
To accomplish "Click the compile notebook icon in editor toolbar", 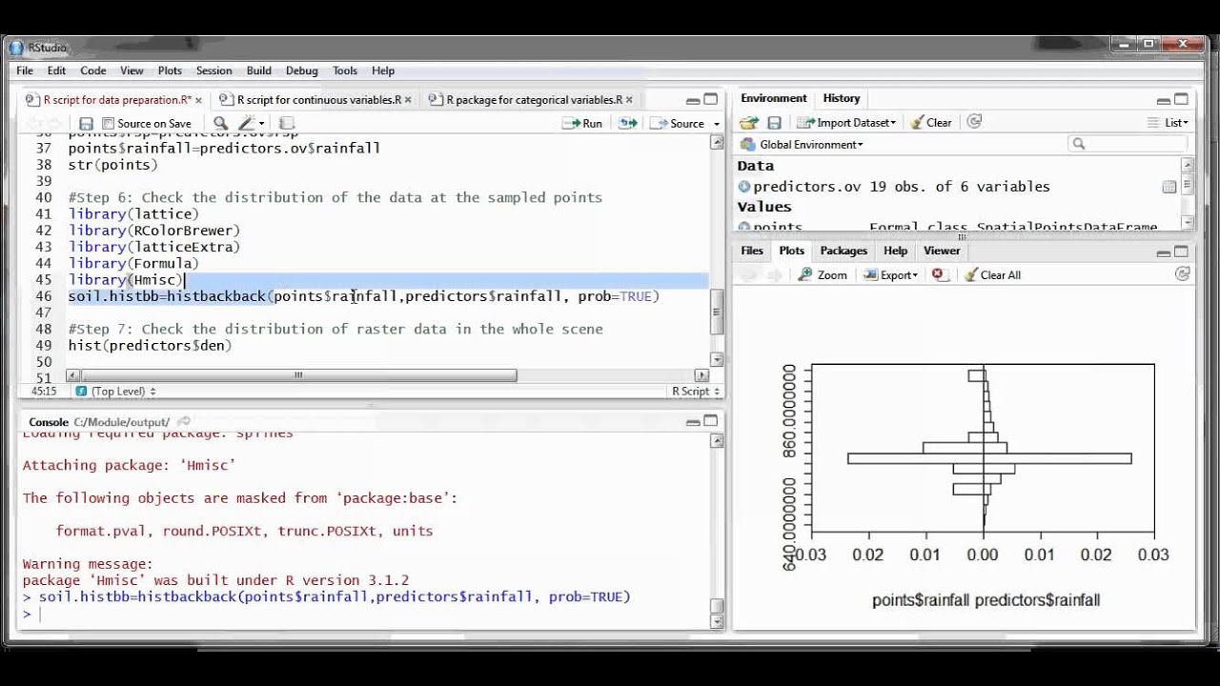I will tap(286, 123).
